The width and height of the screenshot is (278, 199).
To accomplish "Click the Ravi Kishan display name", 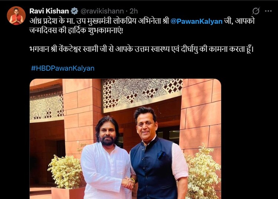I will [49, 11].
